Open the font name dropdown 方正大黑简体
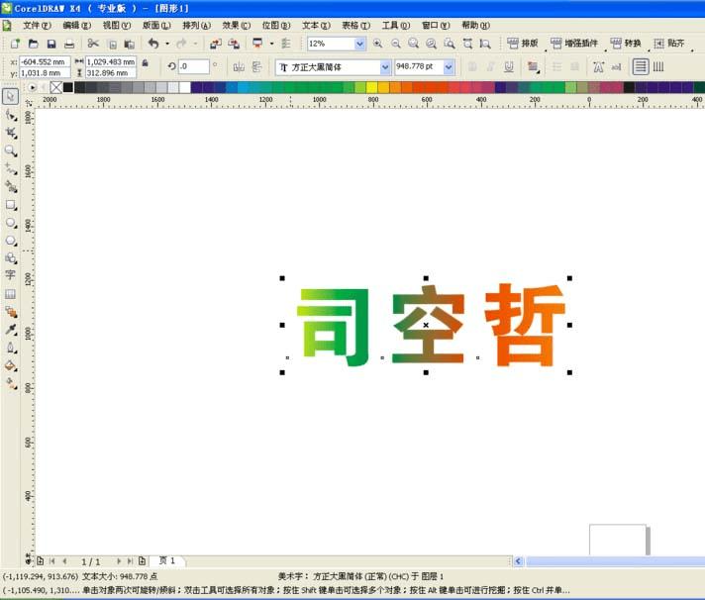The image size is (705, 600). tap(385, 67)
